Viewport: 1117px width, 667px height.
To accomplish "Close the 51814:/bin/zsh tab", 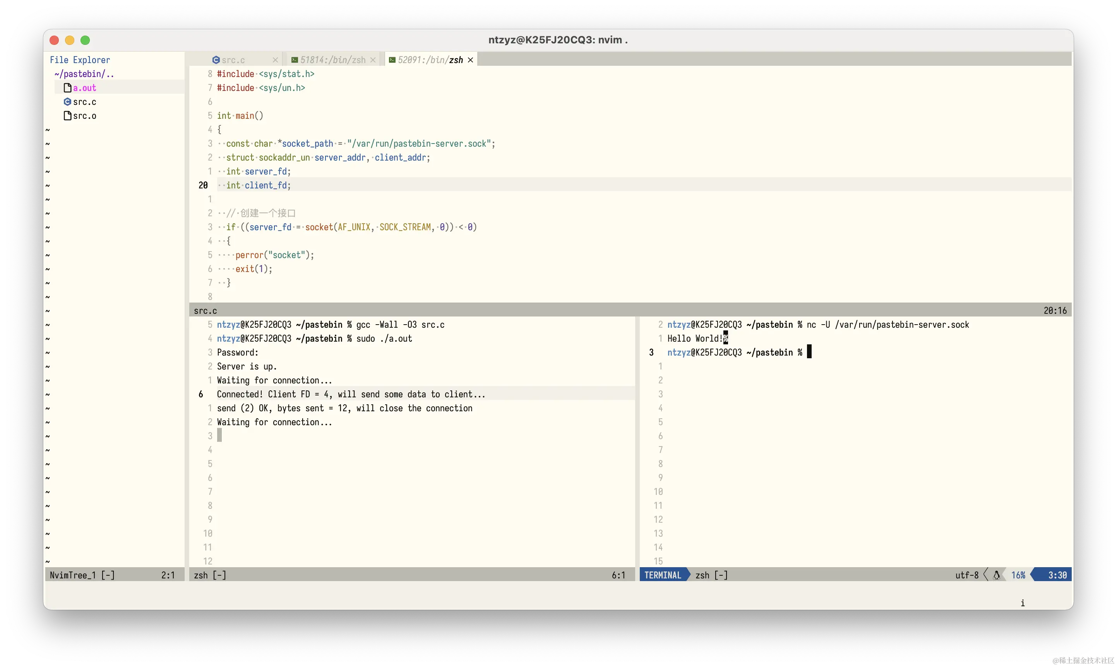I will (373, 60).
